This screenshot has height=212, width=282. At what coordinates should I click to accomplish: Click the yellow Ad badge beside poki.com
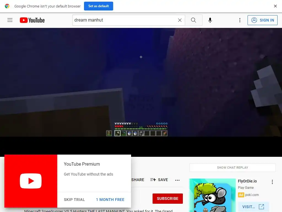pyautogui.click(x=241, y=195)
